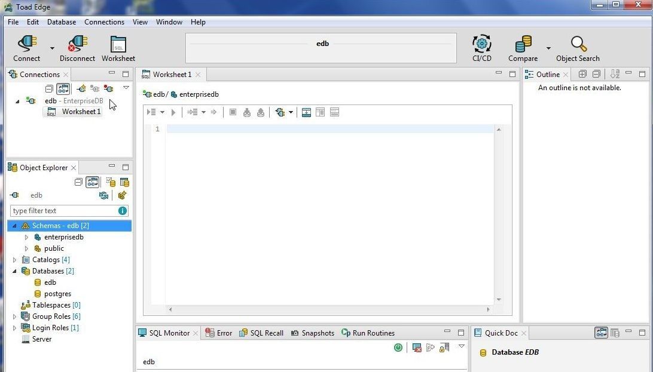Click the filter info icon
653x372 pixels.
coord(123,211)
